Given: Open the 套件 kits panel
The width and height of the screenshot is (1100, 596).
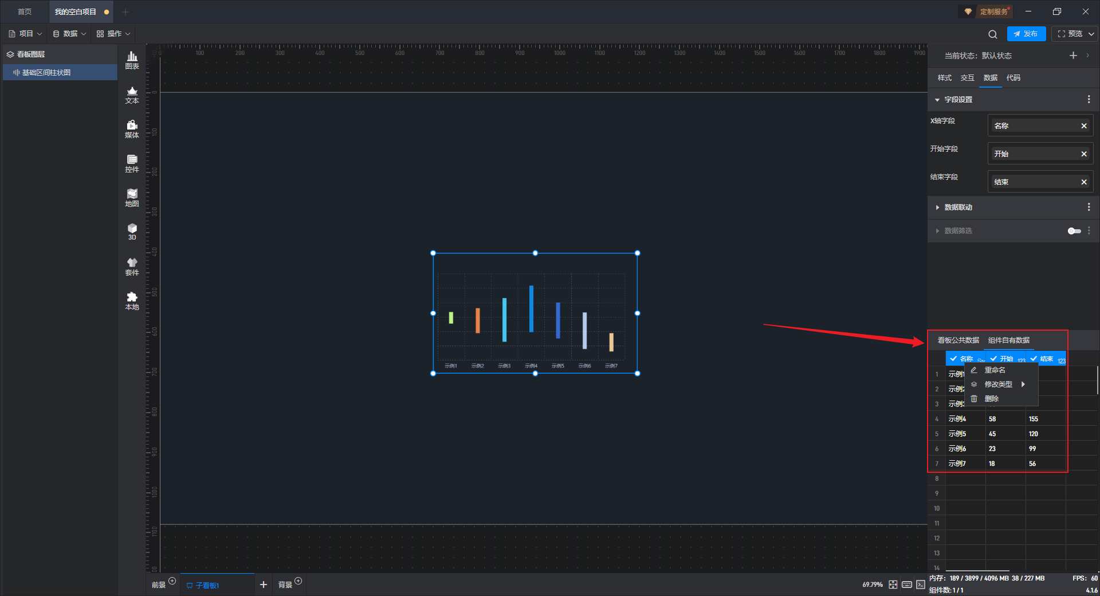Looking at the screenshot, I should tap(132, 266).
